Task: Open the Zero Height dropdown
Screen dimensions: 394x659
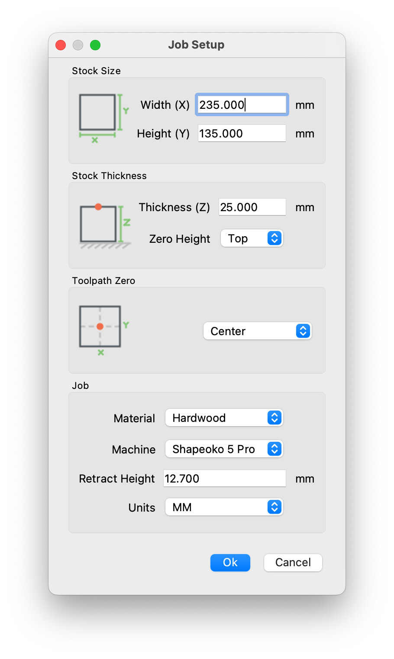Action: 252,238
